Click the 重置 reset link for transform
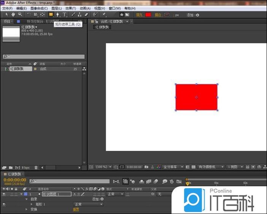The image size is (267, 214). [76, 209]
